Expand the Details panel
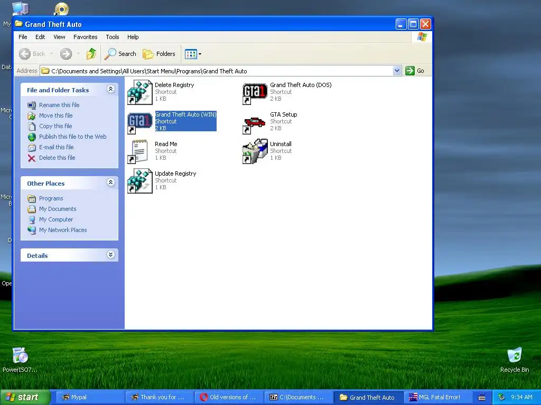 click(110, 255)
